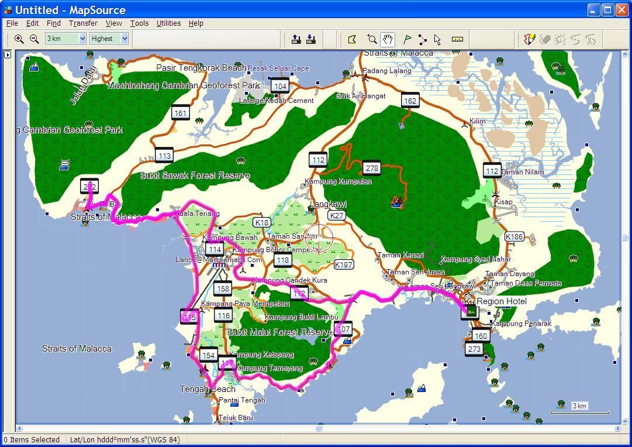The width and height of the screenshot is (632, 447).
Task: Open the View menu
Action: click(113, 23)
